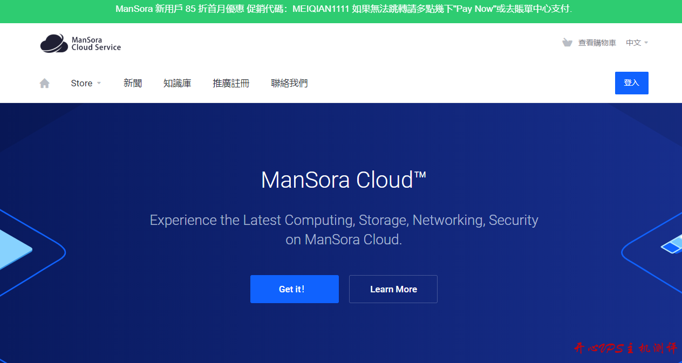Open the 查看購物車 cart link
The image size is (682, 363).
pos(597,43)
